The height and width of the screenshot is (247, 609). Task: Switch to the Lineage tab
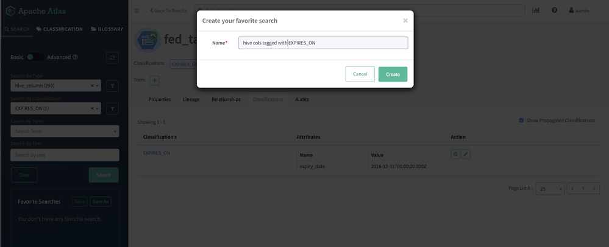[x=191, y=99]
